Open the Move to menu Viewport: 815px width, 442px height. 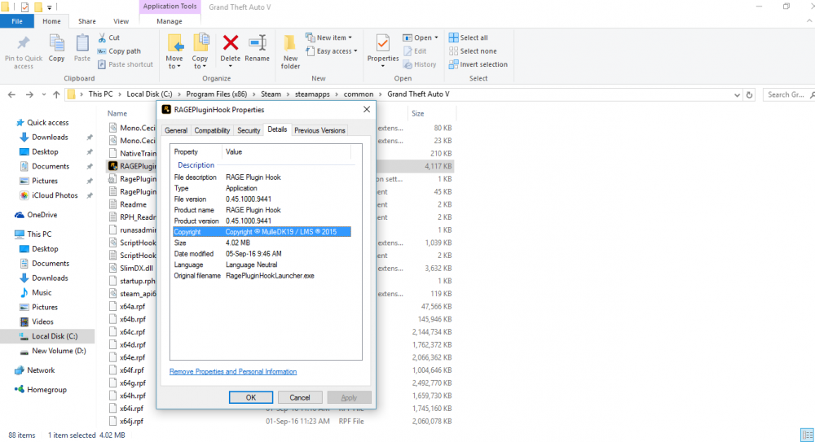(174, 51)
